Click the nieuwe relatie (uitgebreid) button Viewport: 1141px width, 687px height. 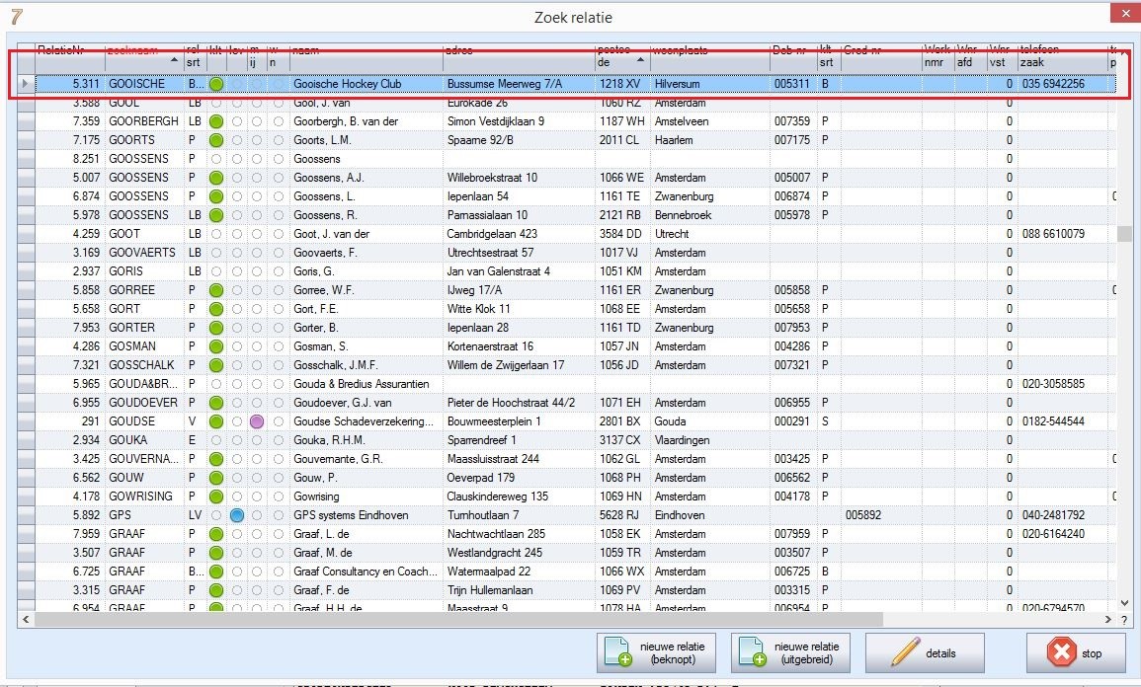point(790,652)
